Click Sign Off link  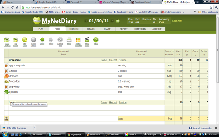click(177, 21)
